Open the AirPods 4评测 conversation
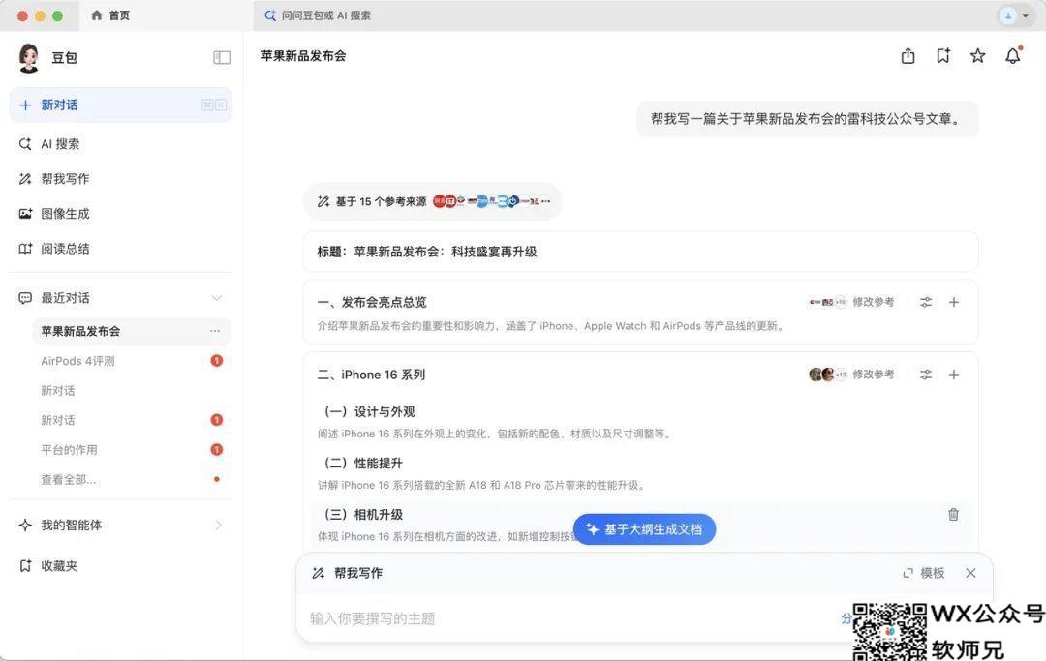Image resolution: width=1046 pixels, height=661 pixels. click(x=77, y=361)
